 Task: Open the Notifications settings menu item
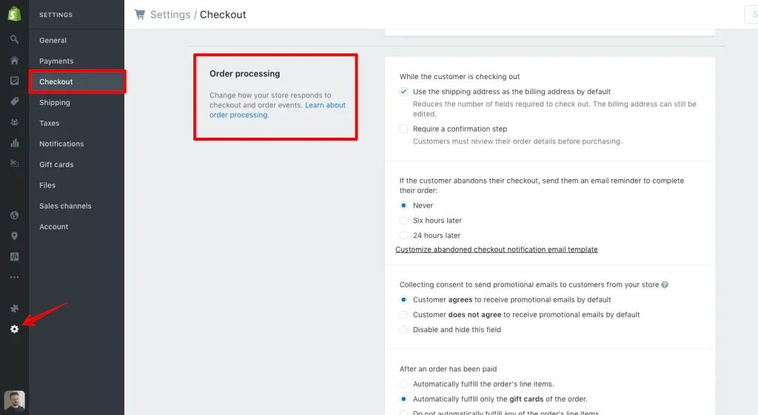(61, 144)
